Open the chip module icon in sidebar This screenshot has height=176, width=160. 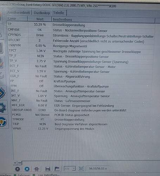coord(2,93)
